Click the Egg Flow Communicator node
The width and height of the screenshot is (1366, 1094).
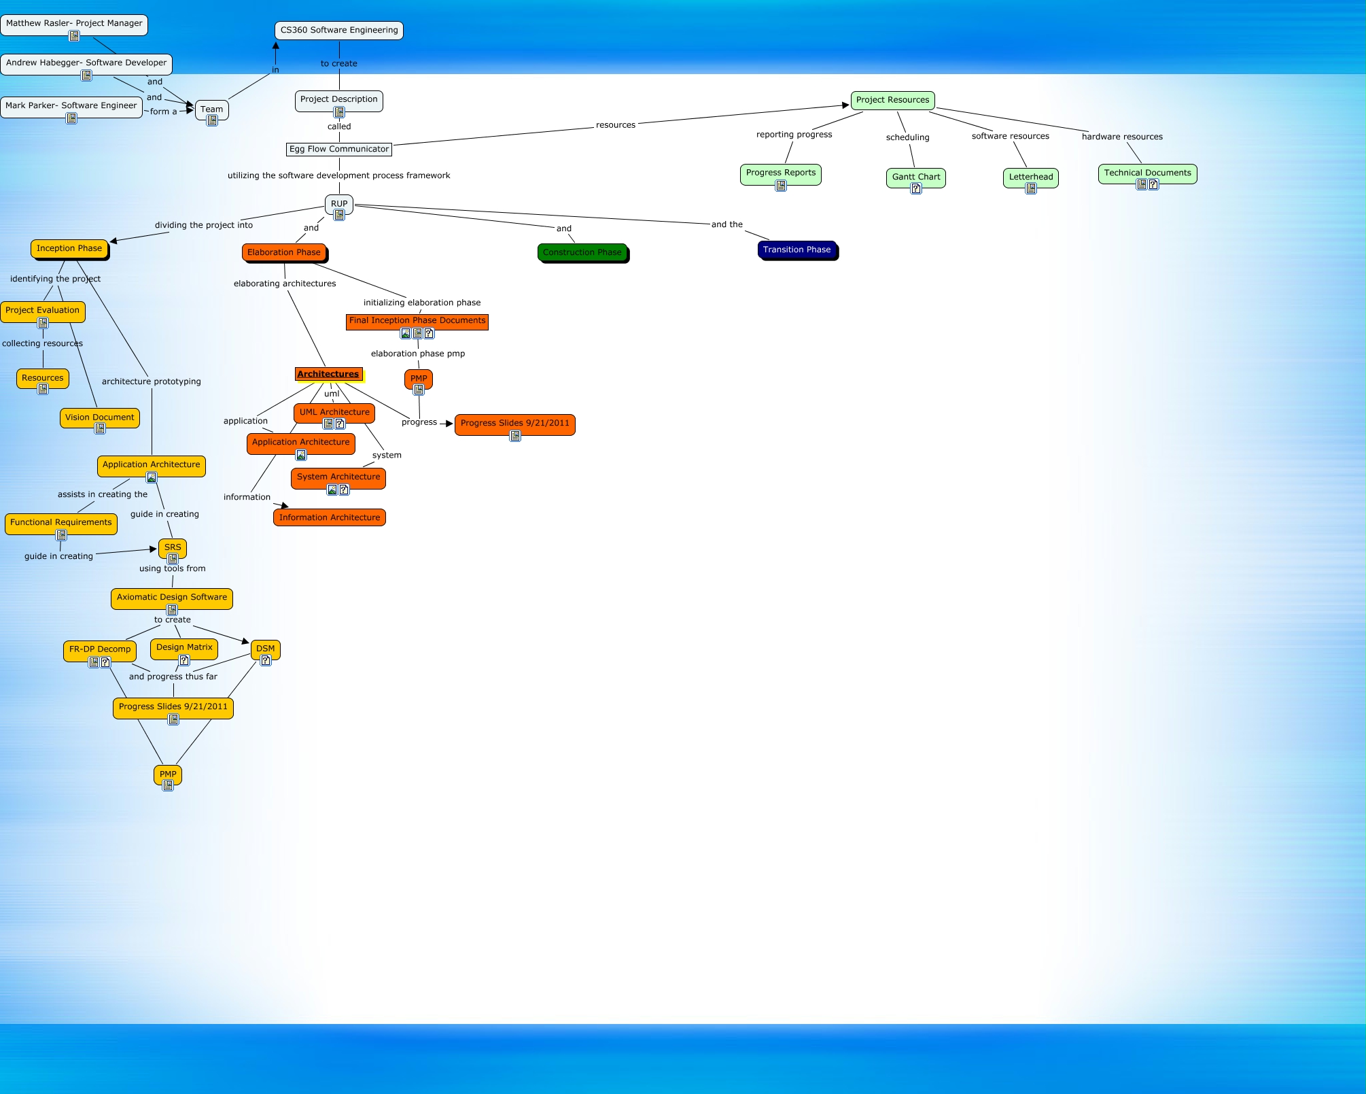[x=339, y=149]
